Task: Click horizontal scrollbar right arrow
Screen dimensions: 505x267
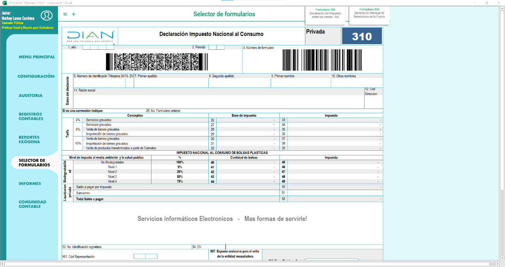Action: pos(497,264)
